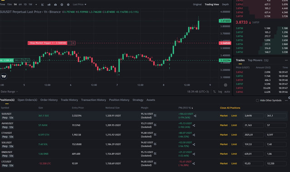The width and height of the screenshot is (290, 172).
Task: Click the circled plus add icon
Action: pos(62,5)
